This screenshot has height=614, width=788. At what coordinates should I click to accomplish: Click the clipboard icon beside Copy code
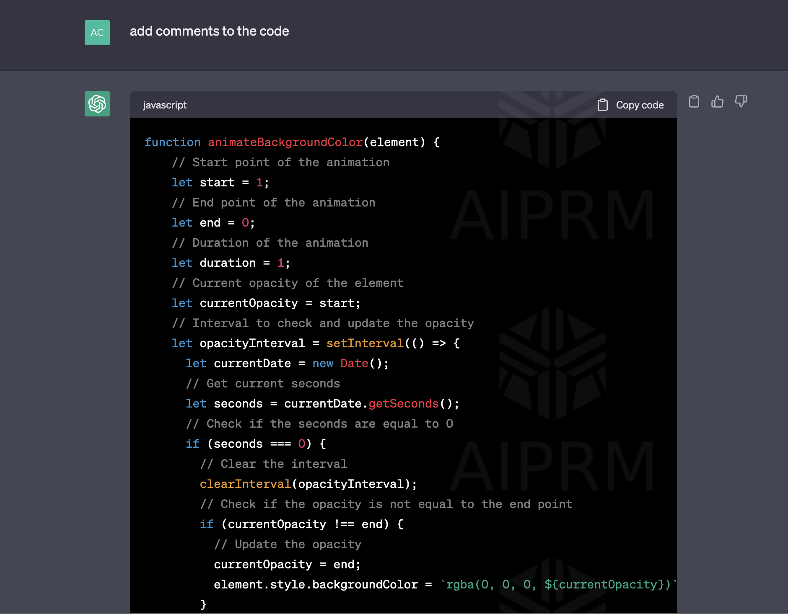pyautogui.click(x=603, y=105)
